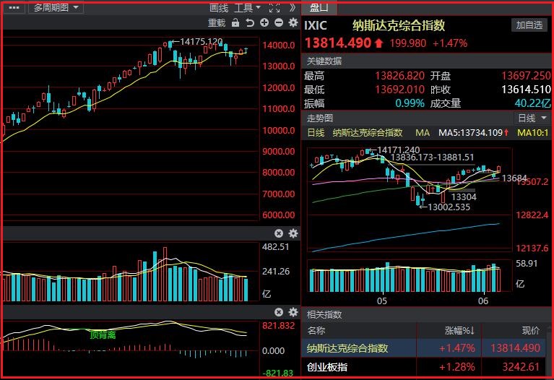Screen dimensions: 554x380
Task: Click the 名称 column header
Action: point(316,331)
